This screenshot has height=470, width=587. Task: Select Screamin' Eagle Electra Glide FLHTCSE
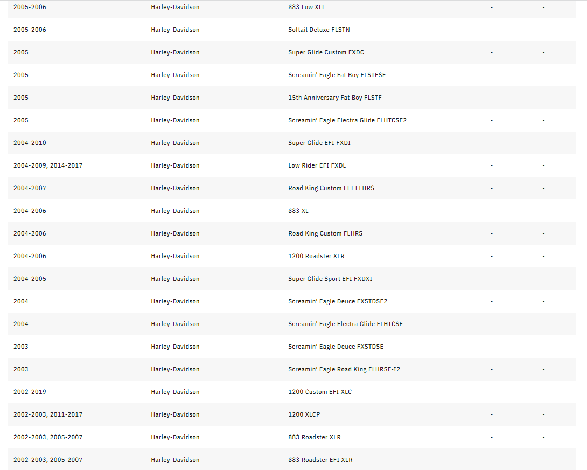click(x=346, y=324)
